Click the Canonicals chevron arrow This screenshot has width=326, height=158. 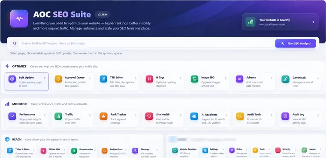tap(318, 78)
